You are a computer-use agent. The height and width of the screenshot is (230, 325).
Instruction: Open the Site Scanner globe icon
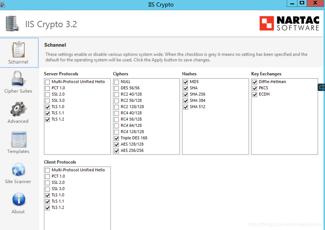tap(19, 170)
